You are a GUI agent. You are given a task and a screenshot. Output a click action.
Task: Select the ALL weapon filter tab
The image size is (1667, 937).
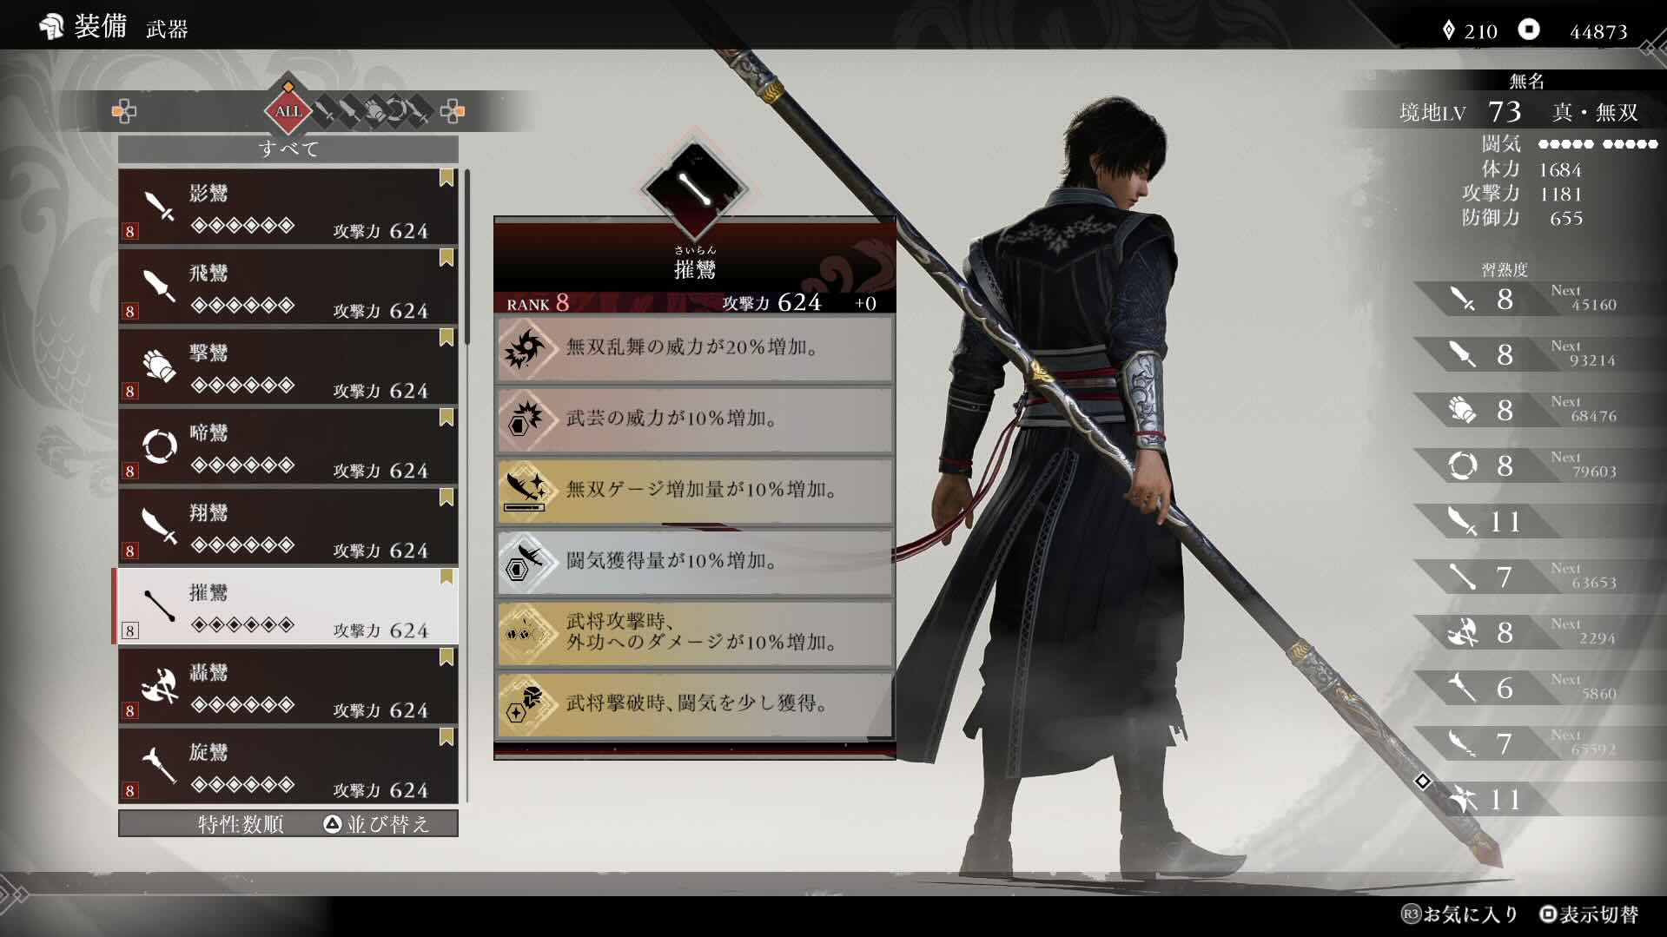pos(288,111)
